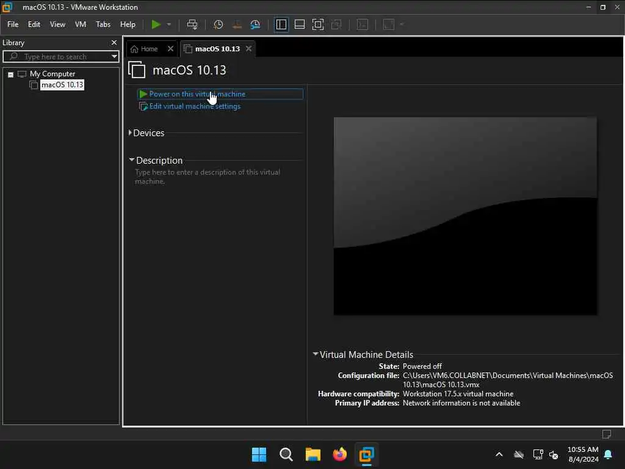Click Workstation 17.5.x virtual machine text
The height and width of the screenshot is (469, 625).
458,394
